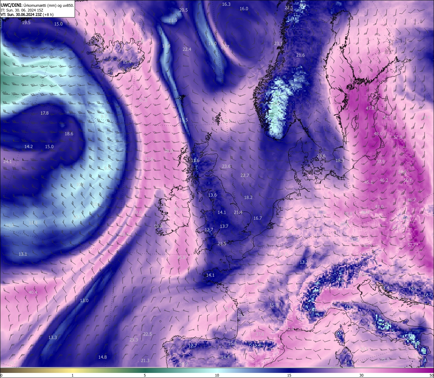Select the 17.8 value over the Atlantic
Viewport: 434px width, 378px height.
44,113
